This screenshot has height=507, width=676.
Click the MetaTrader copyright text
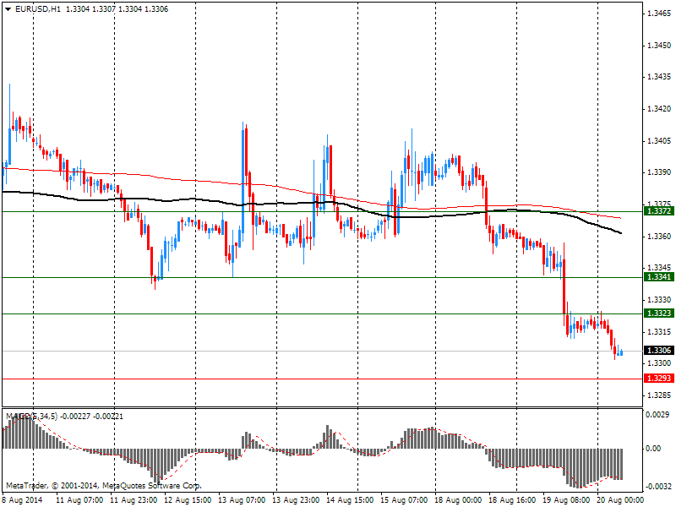(x=103, y=485)
